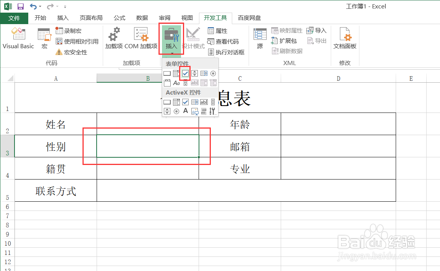440x271 pixels.
Task: Toggle 设计模式 design mode
Action: pos(193,38)
